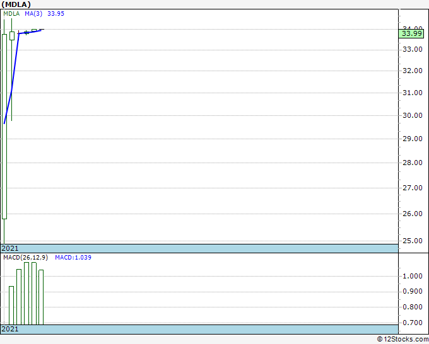Viewport: 429px width, 344px height.
Task: Select the 26.00 price axis label
Action: [413, 214]
